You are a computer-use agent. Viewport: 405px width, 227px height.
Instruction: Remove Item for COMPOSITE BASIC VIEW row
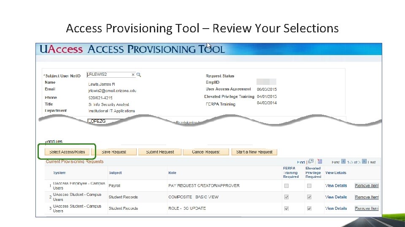(x=367, y=197)
